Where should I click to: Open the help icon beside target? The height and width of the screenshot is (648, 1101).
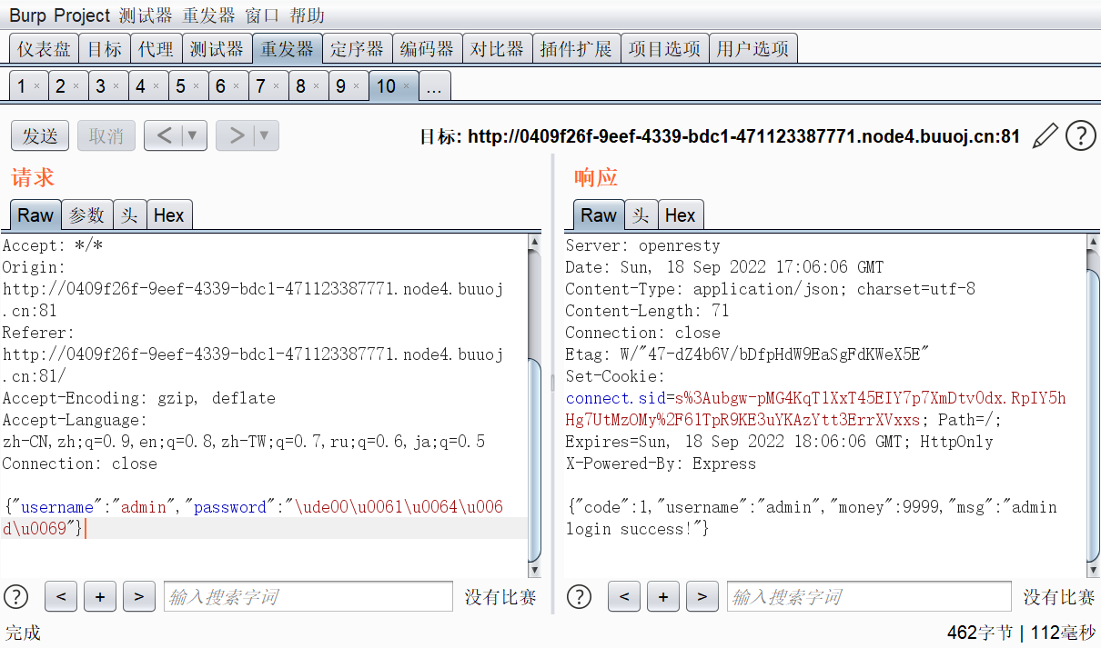tap(1080, 136)
